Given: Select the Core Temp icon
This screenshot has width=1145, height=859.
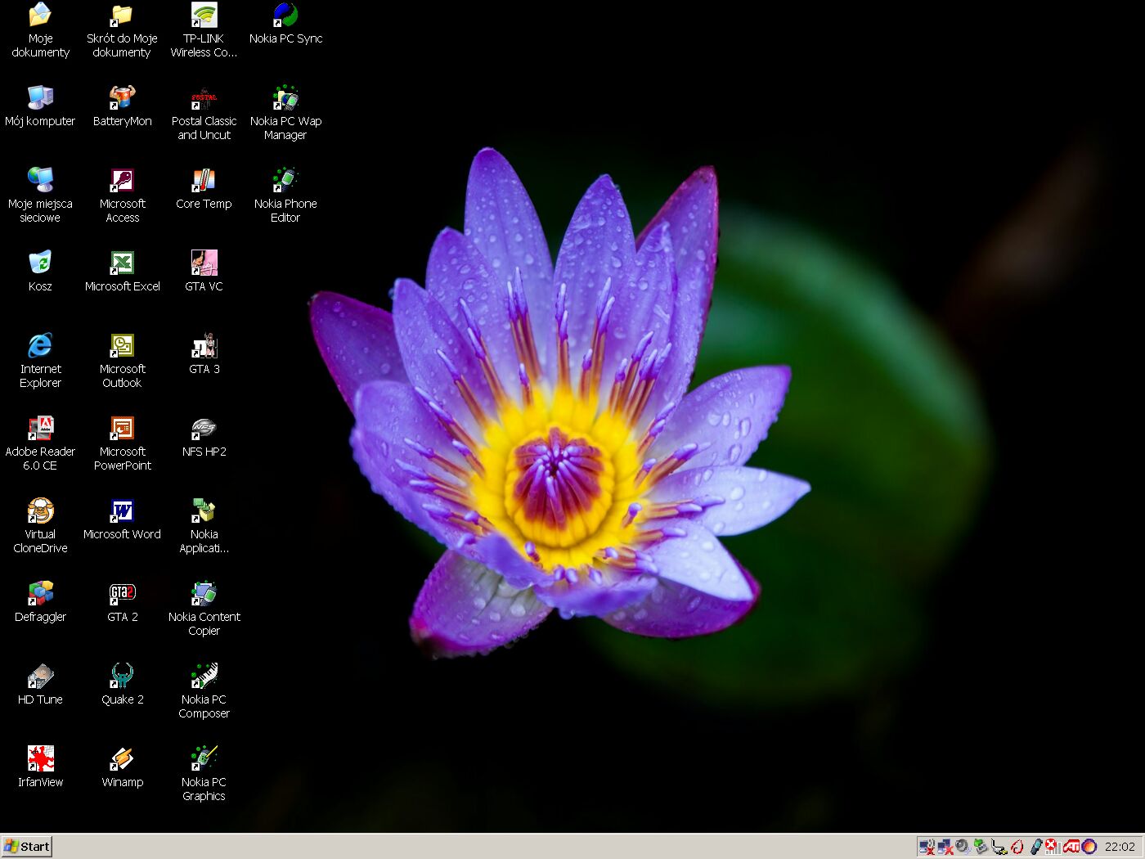Looking at the screenshot, I should tap(204, 180).
